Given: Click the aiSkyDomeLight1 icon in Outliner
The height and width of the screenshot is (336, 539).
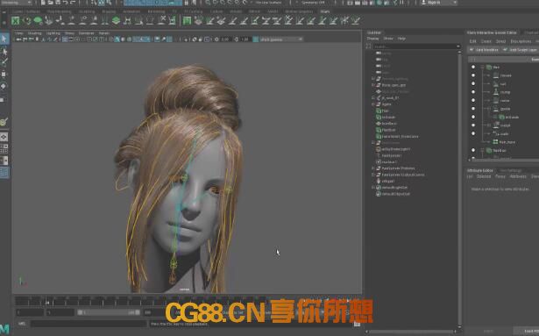Looking at the screenshot, I should point(379,149).
